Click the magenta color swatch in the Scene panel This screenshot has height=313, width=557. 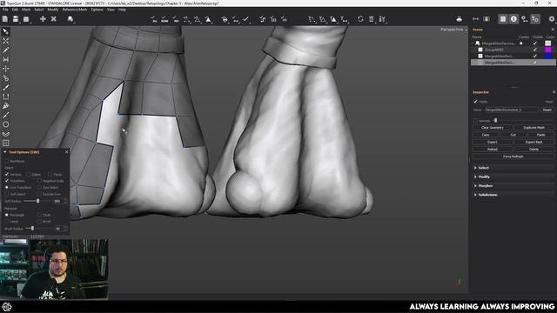pyautogui.click(x=548, y=50)
